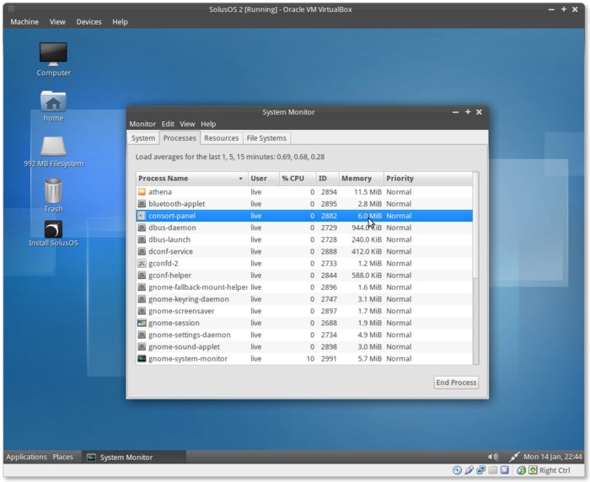Click the gconfd-2 process icon

(142, 264)
